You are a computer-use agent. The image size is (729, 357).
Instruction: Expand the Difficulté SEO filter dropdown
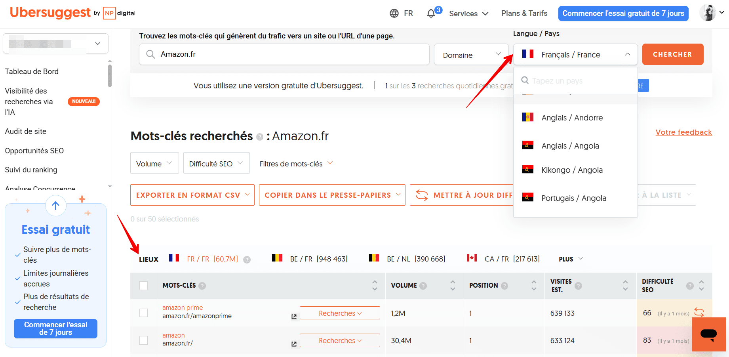pos(216,162)
